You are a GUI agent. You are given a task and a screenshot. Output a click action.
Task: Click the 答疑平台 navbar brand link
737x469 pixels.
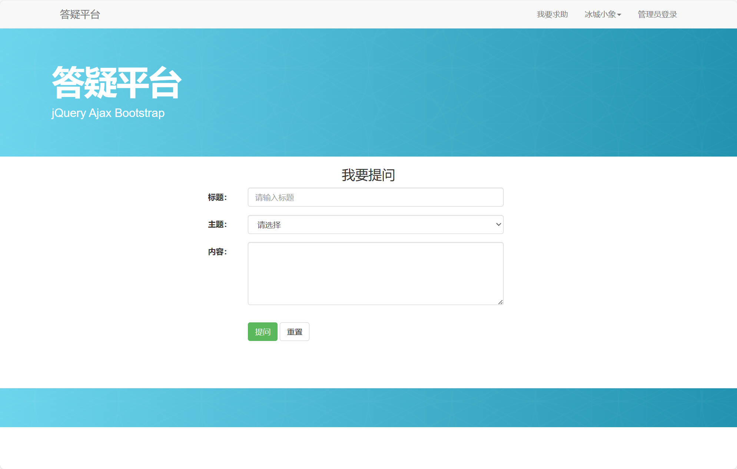79,14
